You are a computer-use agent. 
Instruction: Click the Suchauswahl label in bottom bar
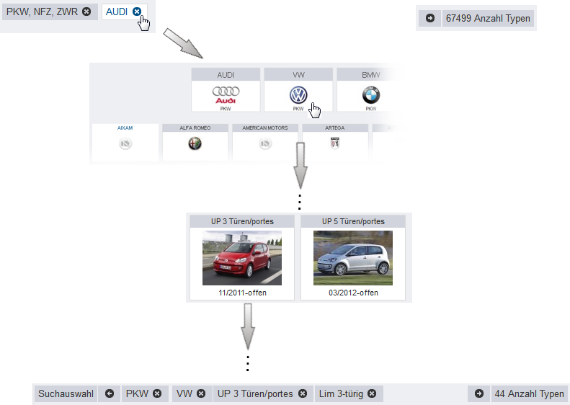(66, 393)
